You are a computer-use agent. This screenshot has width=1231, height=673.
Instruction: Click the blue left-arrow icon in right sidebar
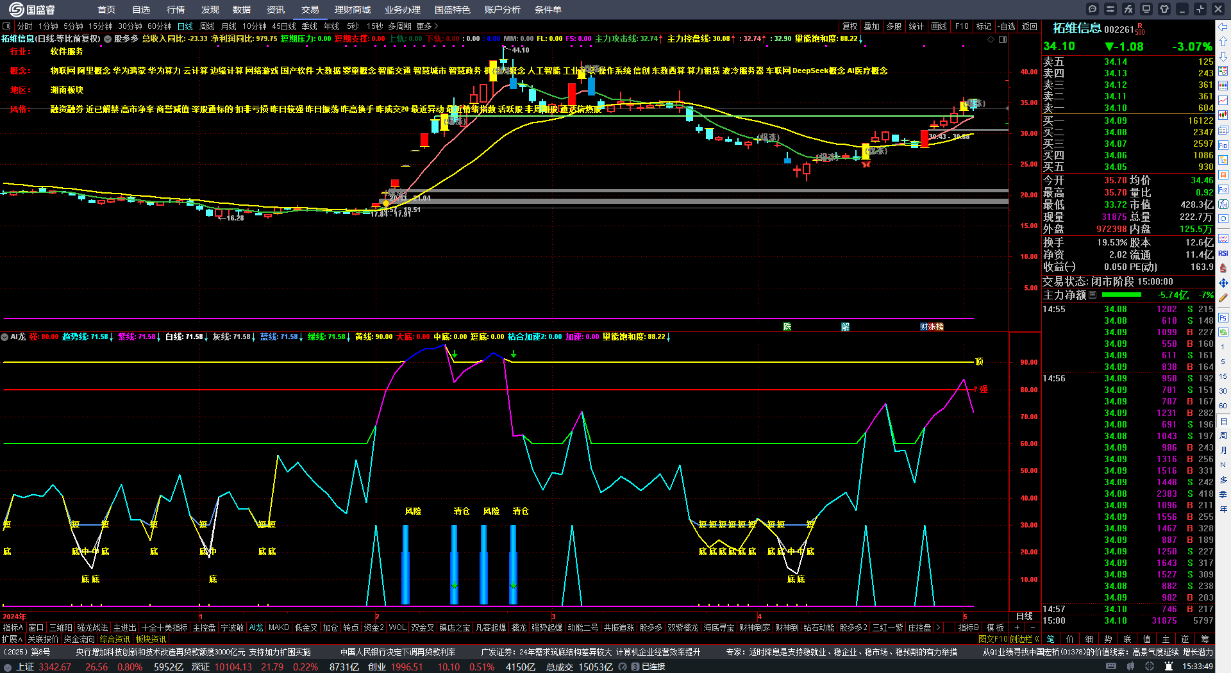[1223, 27]
